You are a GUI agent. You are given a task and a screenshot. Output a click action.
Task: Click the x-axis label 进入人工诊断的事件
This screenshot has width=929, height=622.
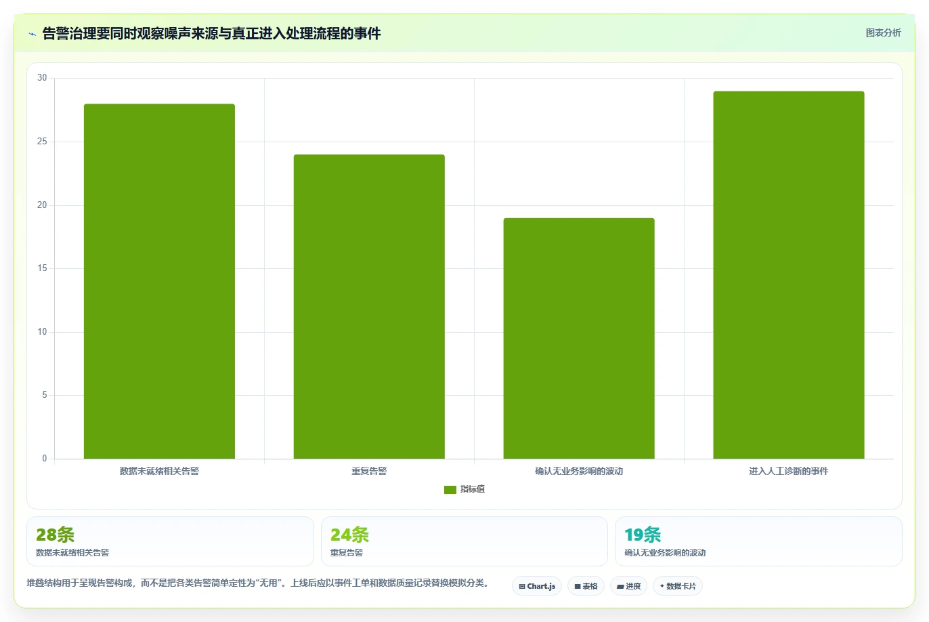(789, 471)
